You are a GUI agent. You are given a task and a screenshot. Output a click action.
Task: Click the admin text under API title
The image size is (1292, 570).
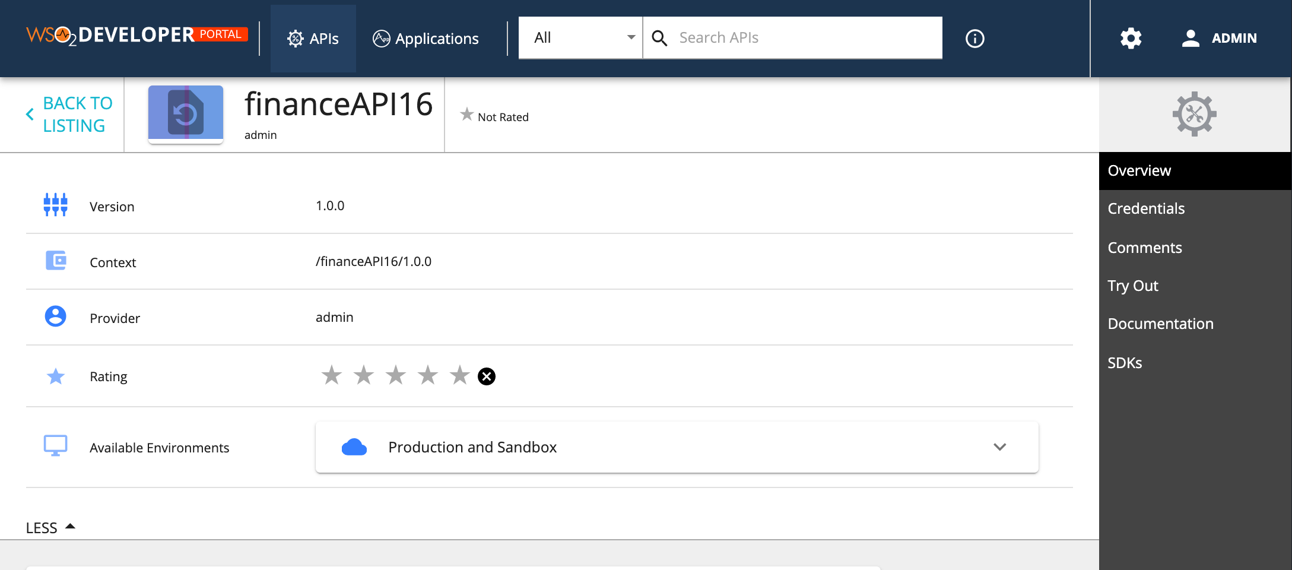point(261,135)
